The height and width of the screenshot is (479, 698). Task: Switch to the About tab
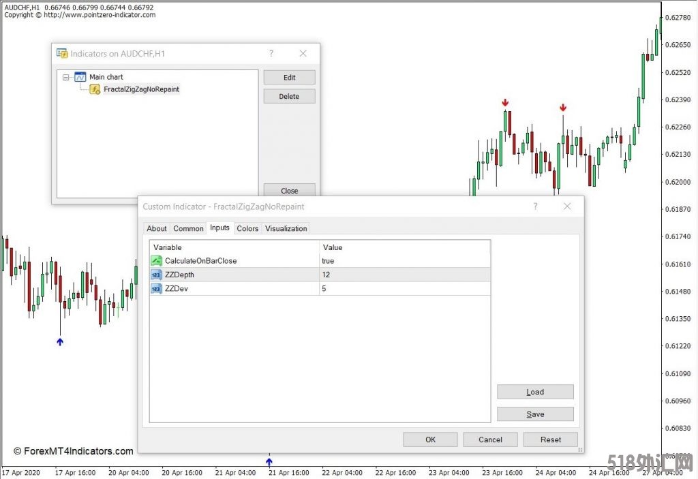click(157, 228)
